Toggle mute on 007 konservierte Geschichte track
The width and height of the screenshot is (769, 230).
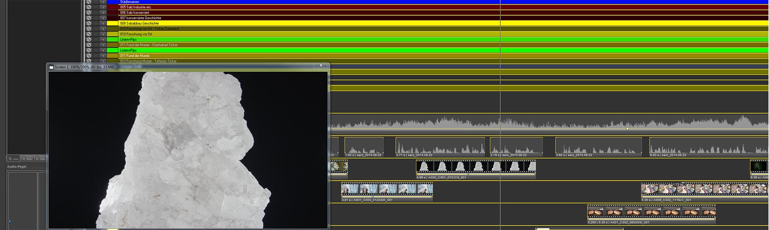click(x=89, y=18)
